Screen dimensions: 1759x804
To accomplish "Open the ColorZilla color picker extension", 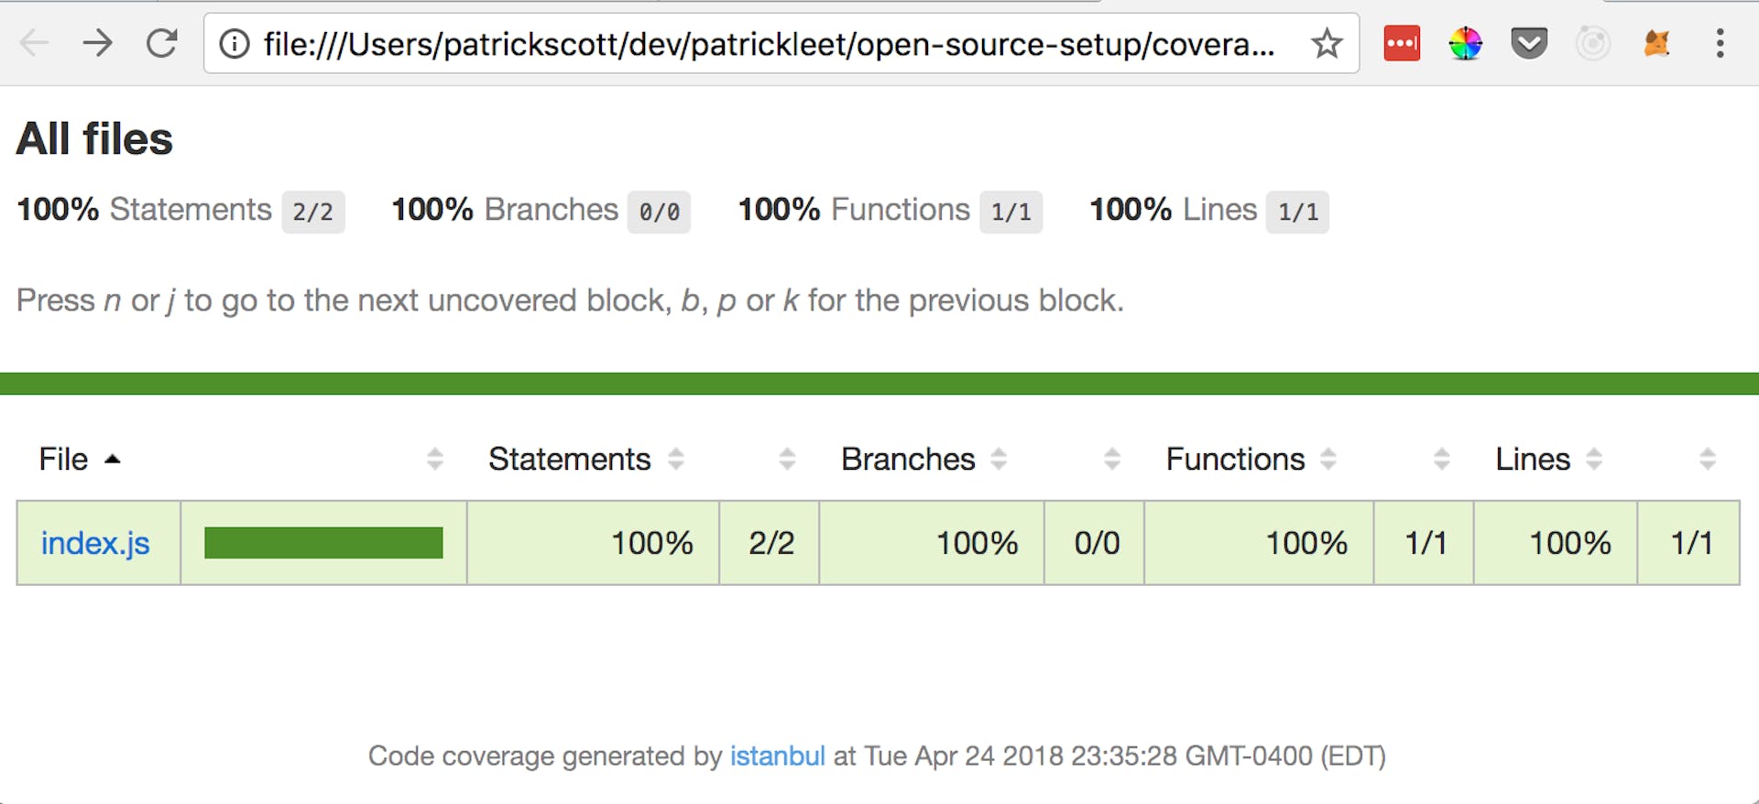I will point(1466,43).
